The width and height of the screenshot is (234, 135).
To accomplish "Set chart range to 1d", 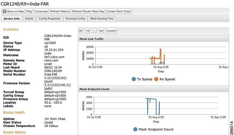I will [87, 31].
